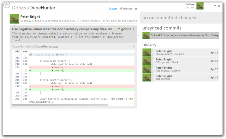Open the 'reduce indent, use auto' commit

[x=180, y=52]
